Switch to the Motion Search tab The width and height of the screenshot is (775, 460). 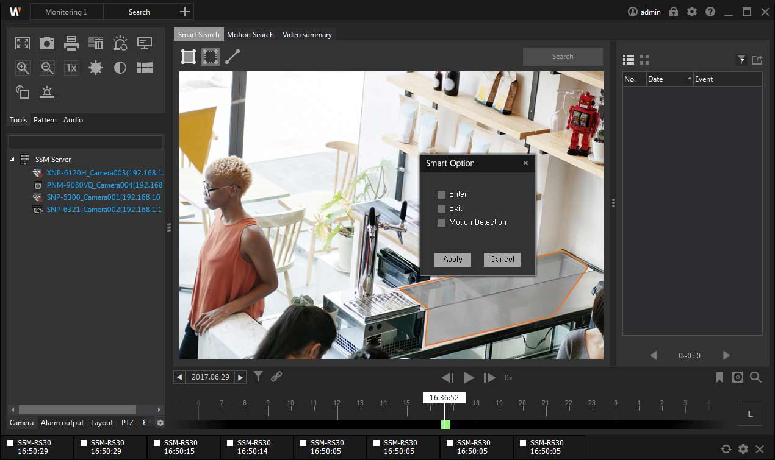[250, 35]
